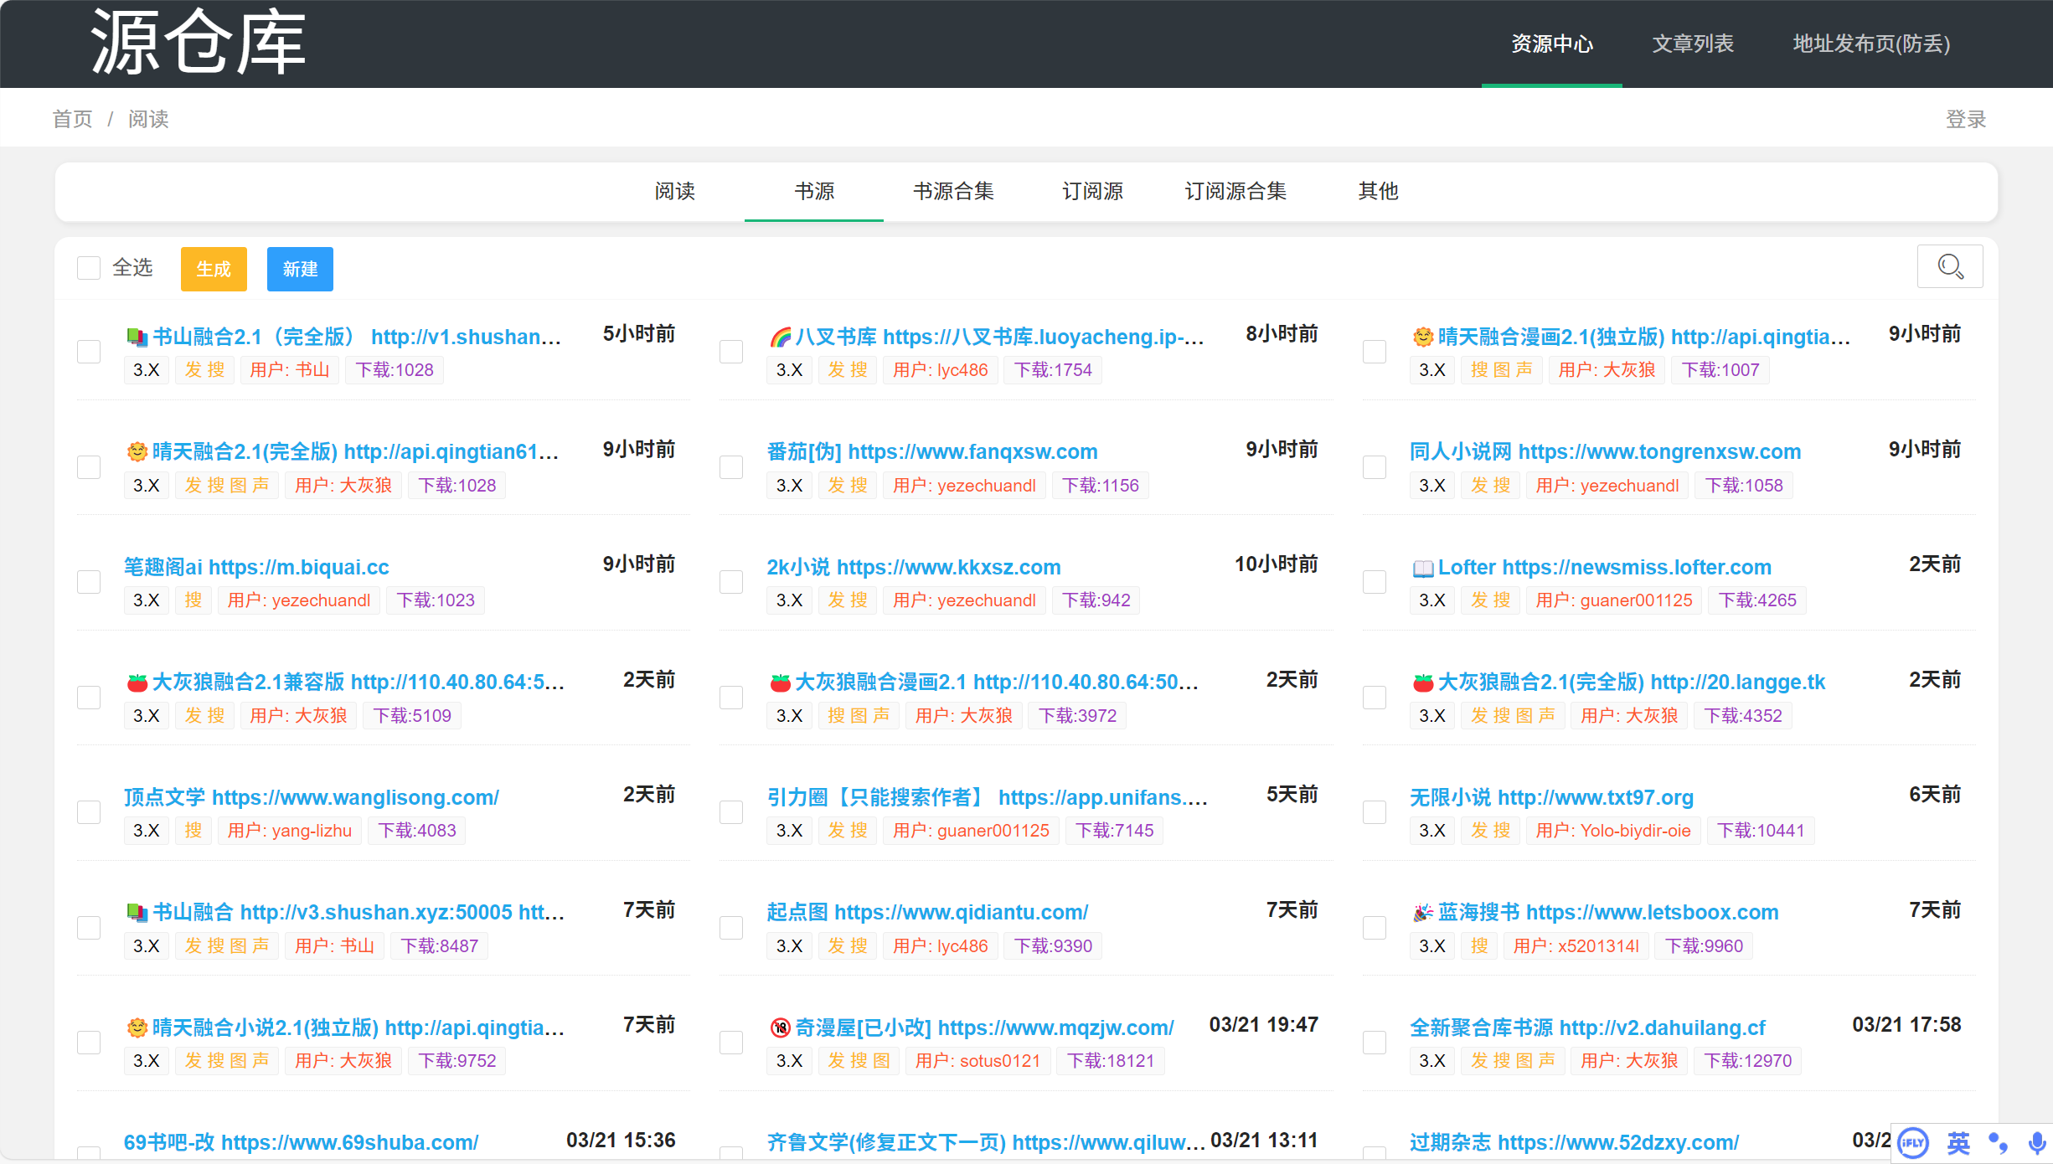Open the 全新聚合库书源 source link
This screenshot has height=1164, width=2053.
(1587, 1028)
